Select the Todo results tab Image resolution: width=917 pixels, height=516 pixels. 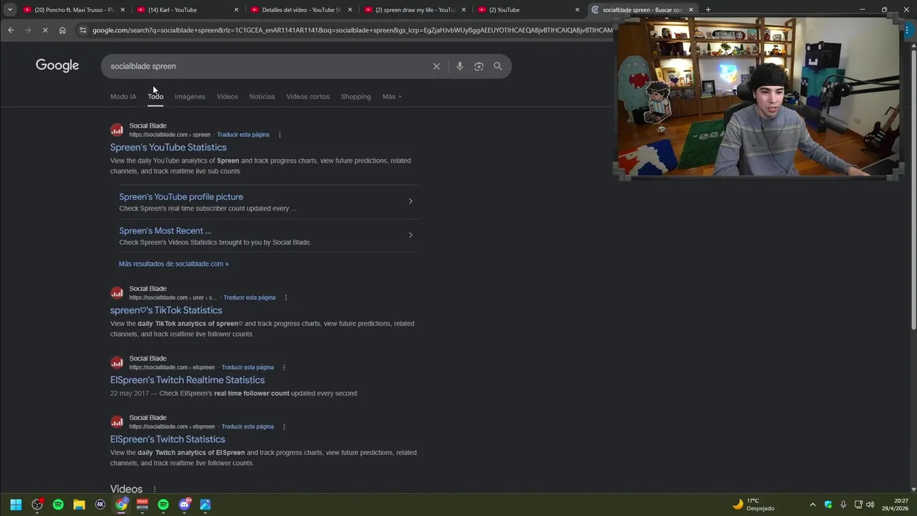(x=155, y=97)
